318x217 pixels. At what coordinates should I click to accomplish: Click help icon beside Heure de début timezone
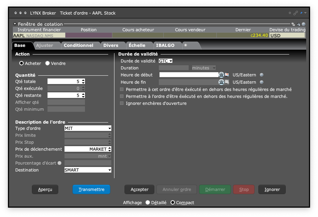click(261, 75)
